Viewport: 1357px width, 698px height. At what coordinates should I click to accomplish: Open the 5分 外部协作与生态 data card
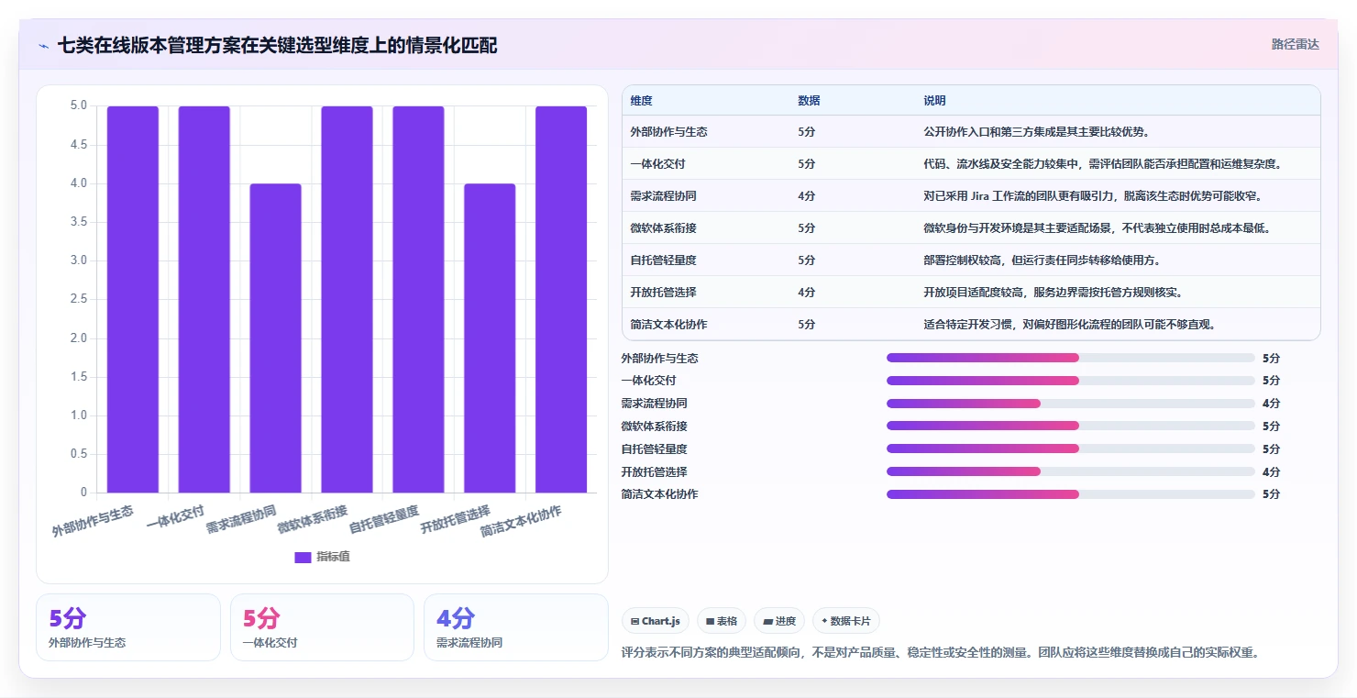tap(128, 627)
